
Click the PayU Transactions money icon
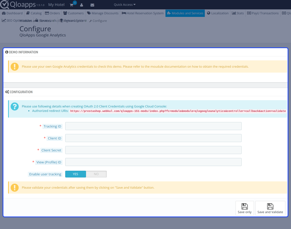(249, 13)
